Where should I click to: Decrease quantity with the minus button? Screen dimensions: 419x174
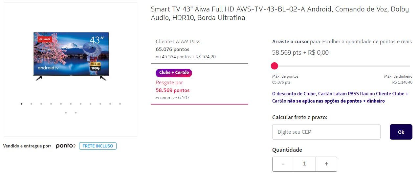pyautogui.click(x=283, y=164)
